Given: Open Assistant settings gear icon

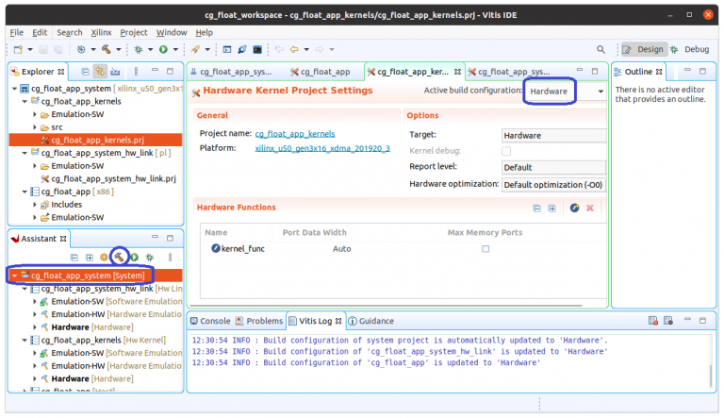Looking at the screenshot, I should click(x=105, y=257).
